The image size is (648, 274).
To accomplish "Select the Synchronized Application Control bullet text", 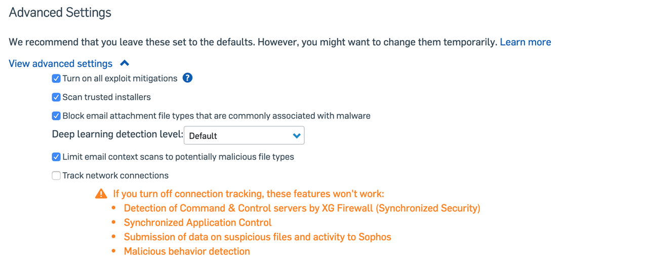I will point(197,223).
